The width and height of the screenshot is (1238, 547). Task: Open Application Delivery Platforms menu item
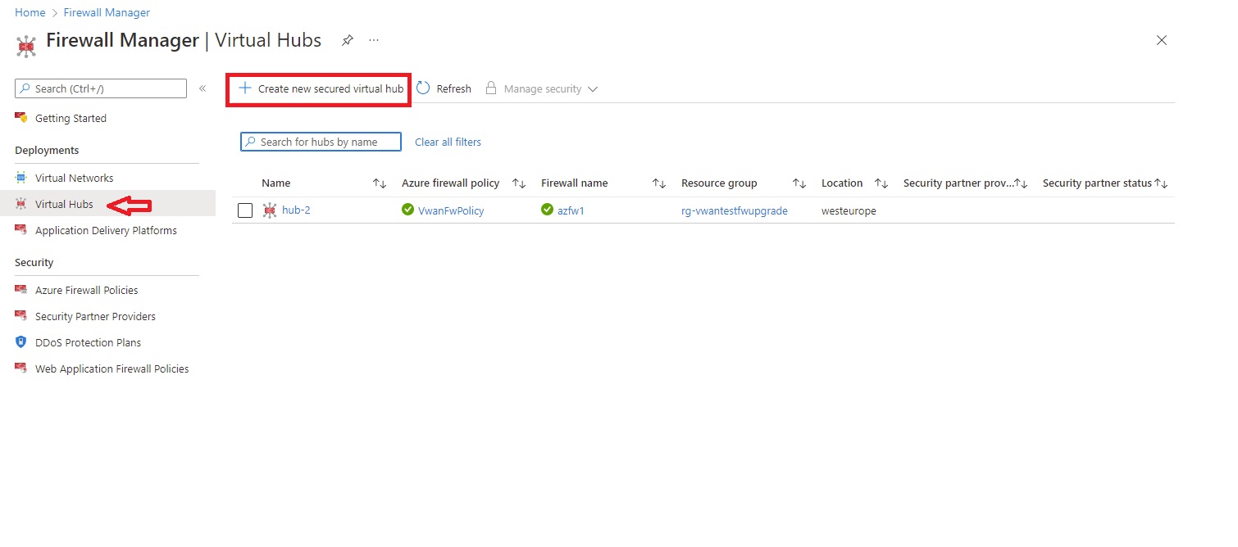(107, 230)
